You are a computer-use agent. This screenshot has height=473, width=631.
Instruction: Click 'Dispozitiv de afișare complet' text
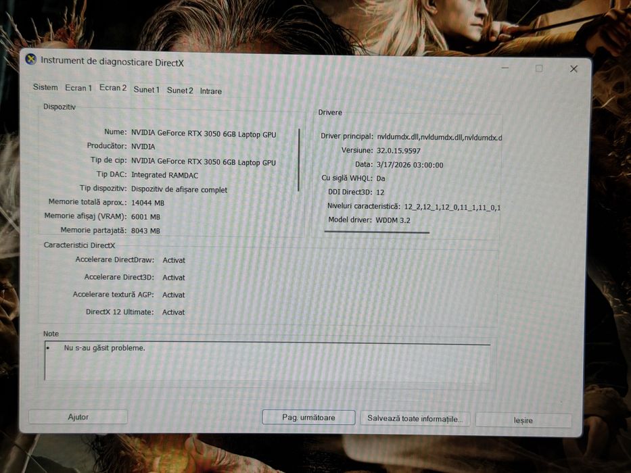(179, 189)
